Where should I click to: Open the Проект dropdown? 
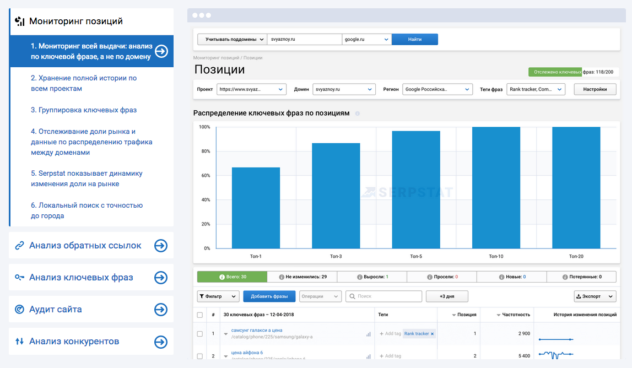pos(251,89)
